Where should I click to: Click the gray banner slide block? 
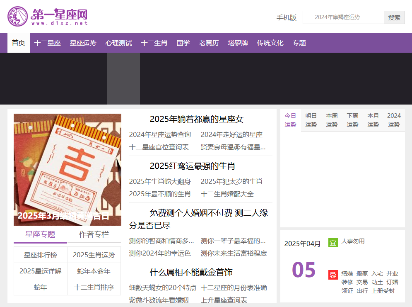[x=123, y=79]
